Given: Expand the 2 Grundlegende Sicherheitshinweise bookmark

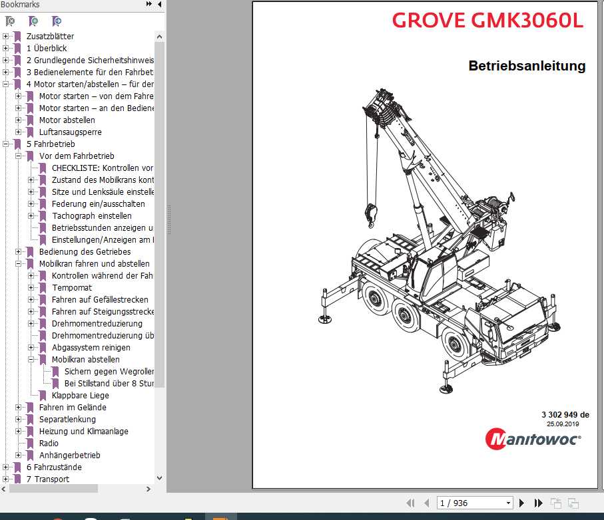Looking at the screenshot, I should (x=5, y=60).
